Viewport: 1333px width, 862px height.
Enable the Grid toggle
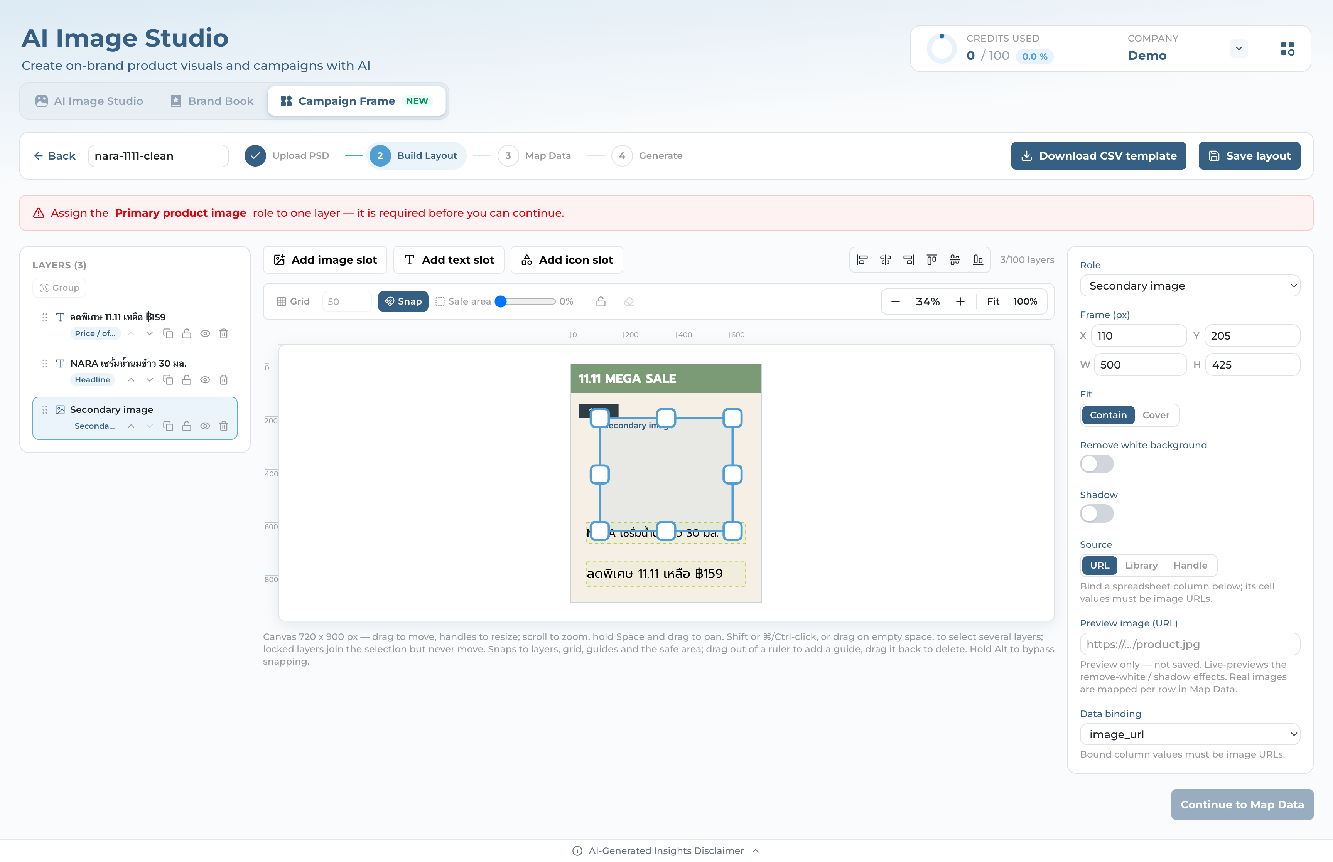pyautogui.click(x=293, y=302)
